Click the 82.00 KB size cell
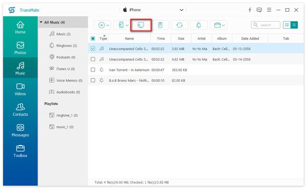Viewport: 307px width, 189px height. 179,80
